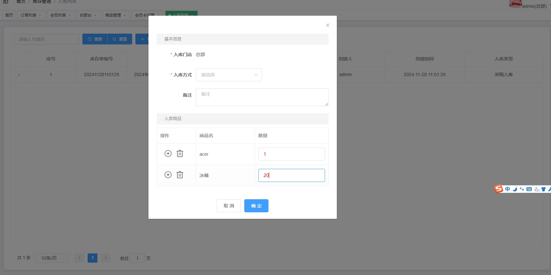
Task: Add a row after the acer product
Action: (x=168, y=154)
